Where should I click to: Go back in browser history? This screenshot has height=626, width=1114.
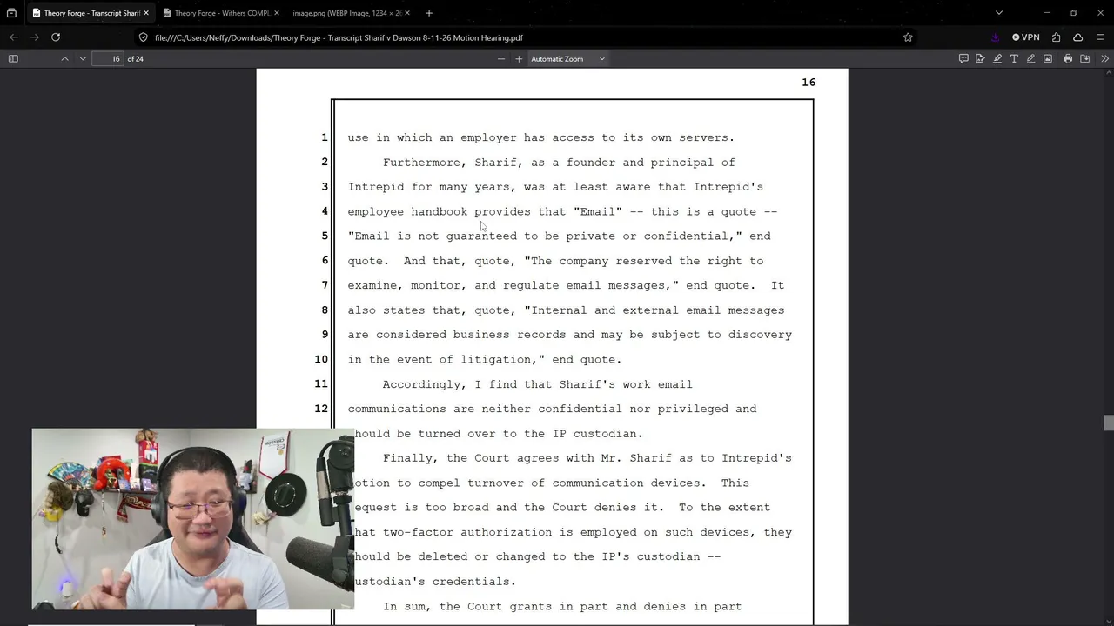click(14, 37)
